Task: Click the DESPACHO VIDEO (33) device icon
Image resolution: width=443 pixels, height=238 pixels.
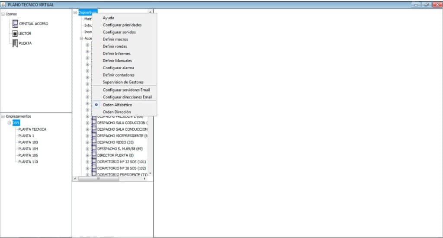Action: point(94,142)
